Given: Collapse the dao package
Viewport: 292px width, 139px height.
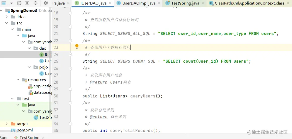Looking at the screenshot, I should [x=29, y=48].
